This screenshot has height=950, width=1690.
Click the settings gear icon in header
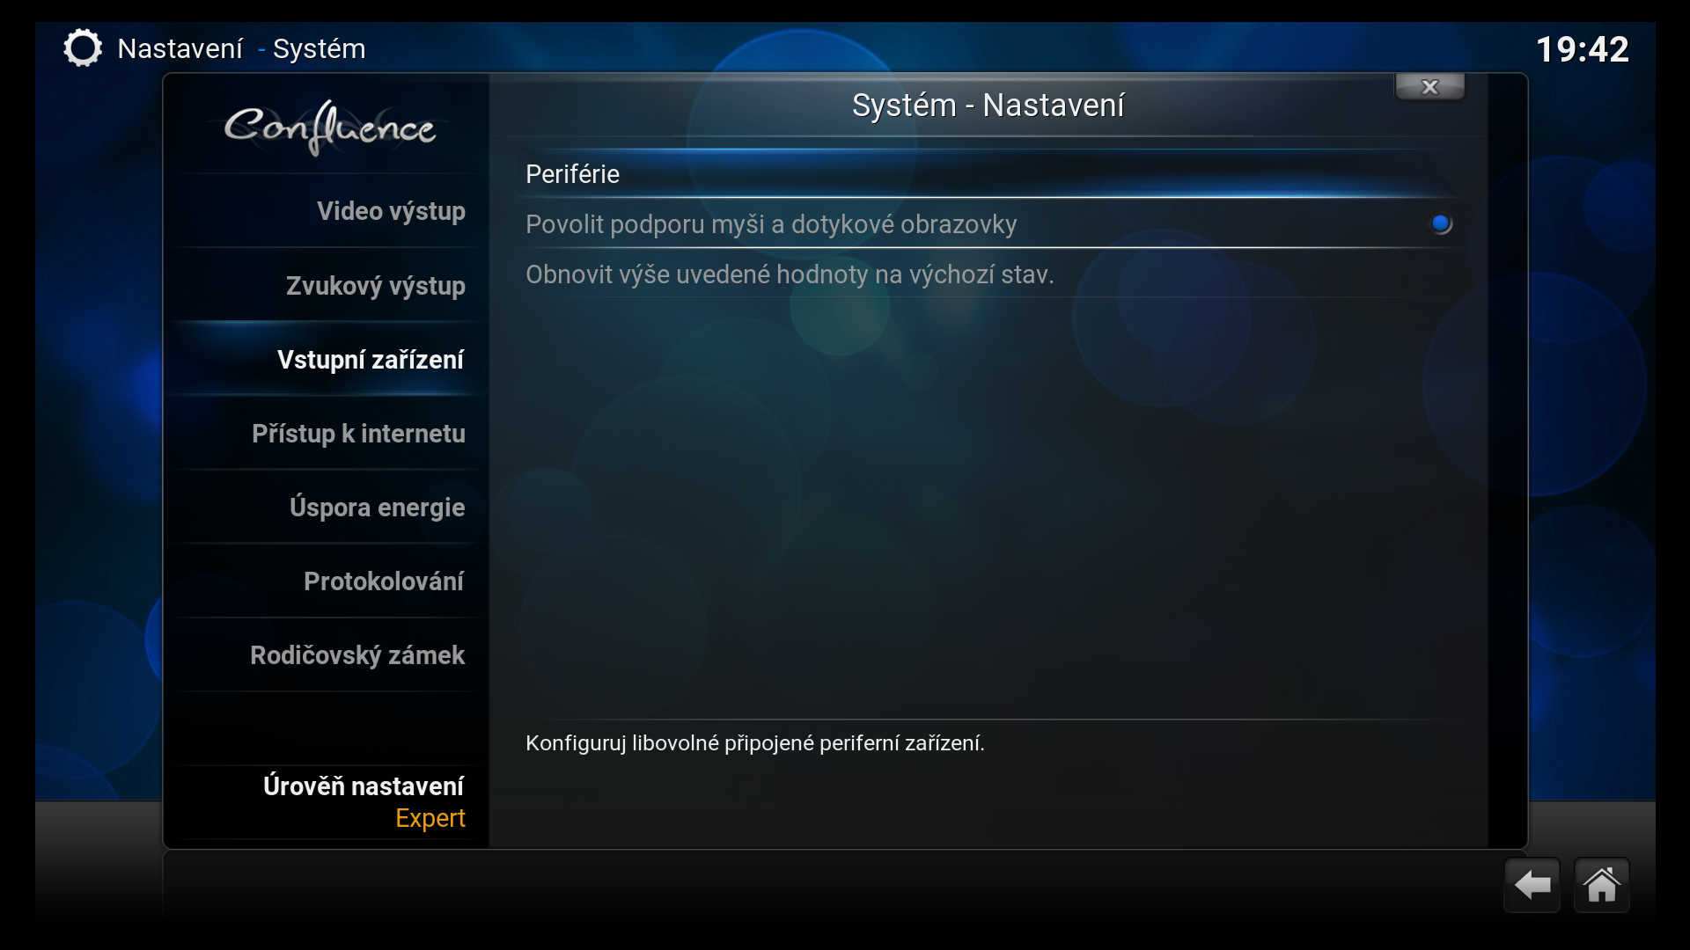pos(83,48)
